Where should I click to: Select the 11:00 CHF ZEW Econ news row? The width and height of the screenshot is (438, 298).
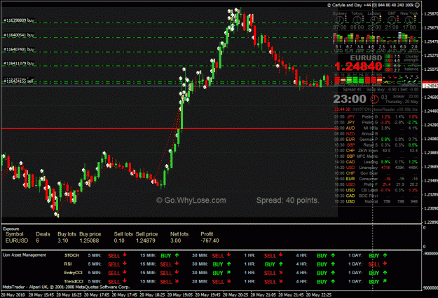(376, 151)
